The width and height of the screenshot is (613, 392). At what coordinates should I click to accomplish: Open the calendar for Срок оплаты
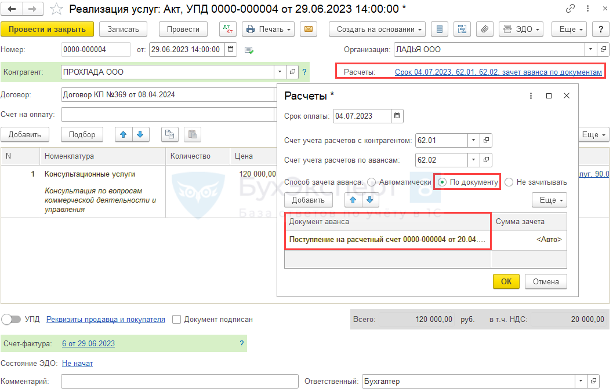click(x=397, y=116)
